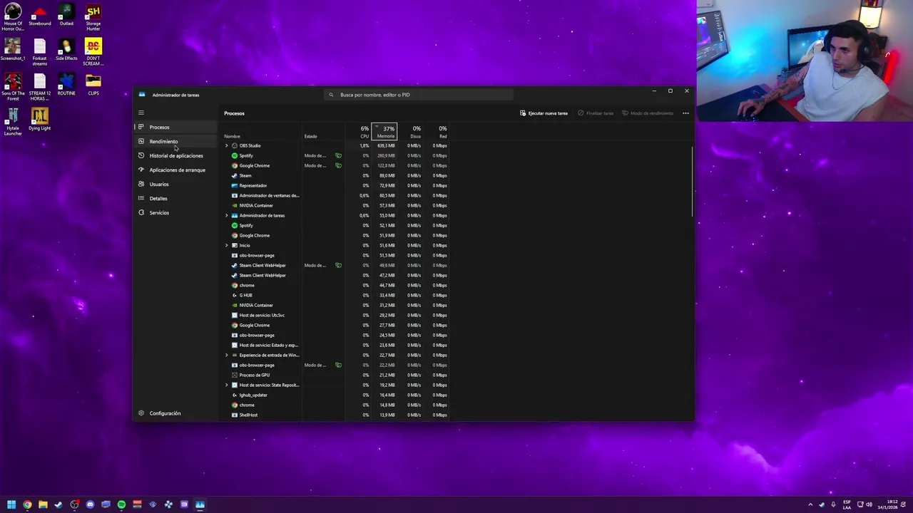Open the Windows Start menu

point(11,504)
